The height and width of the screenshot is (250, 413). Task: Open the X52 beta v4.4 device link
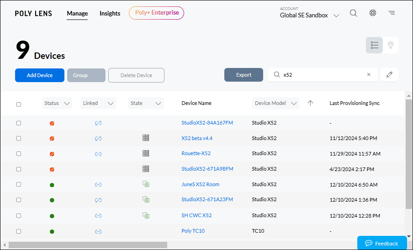[197, 138]
